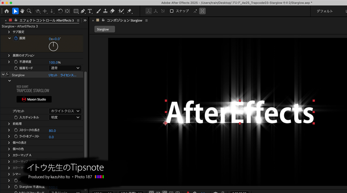347x193 pixels.
Task: Click the リセット link for Starglow
Action: coord(52,75)
